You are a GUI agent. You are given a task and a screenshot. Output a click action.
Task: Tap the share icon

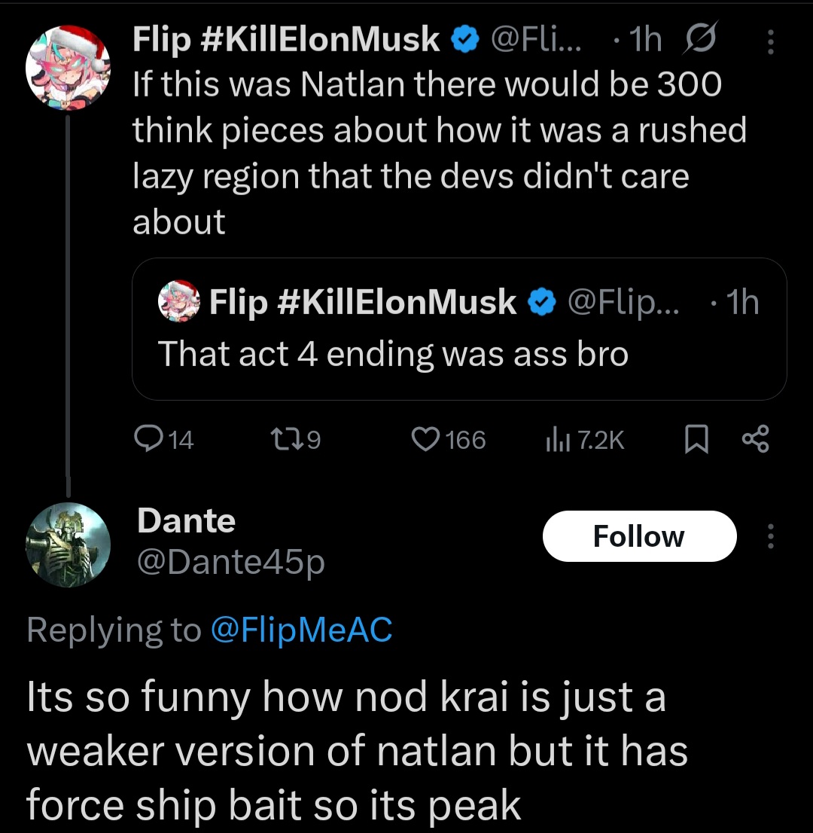pyautogui.click(x=755, y=440)
